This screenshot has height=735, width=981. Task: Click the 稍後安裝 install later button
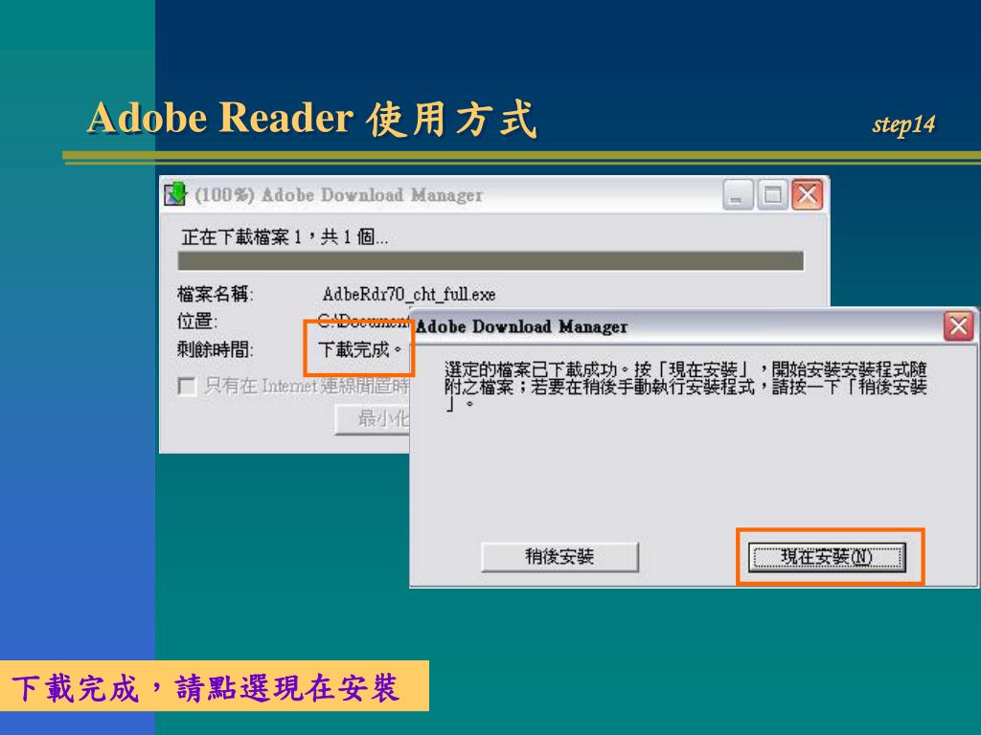(559, 556)
